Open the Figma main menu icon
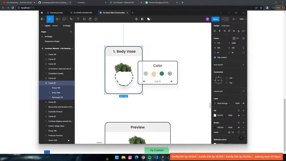This screenshot has width=286, height=161. pyautogui.click(x=42, y=19)
